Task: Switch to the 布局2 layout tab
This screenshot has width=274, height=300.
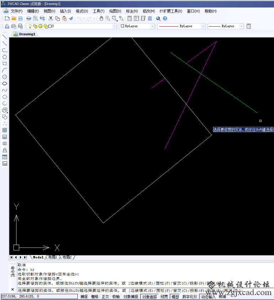Action: pyautogui.click(x=67, y=257)
